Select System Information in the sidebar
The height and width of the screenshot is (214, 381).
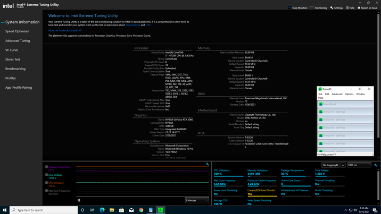22,22
